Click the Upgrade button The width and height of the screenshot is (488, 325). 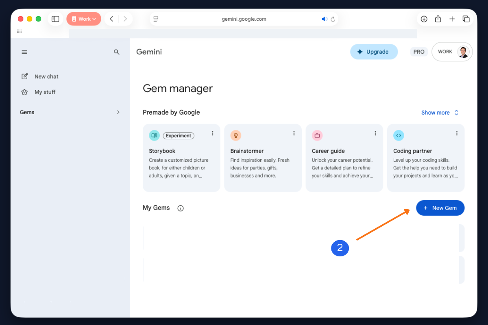(x=374, y=52)
